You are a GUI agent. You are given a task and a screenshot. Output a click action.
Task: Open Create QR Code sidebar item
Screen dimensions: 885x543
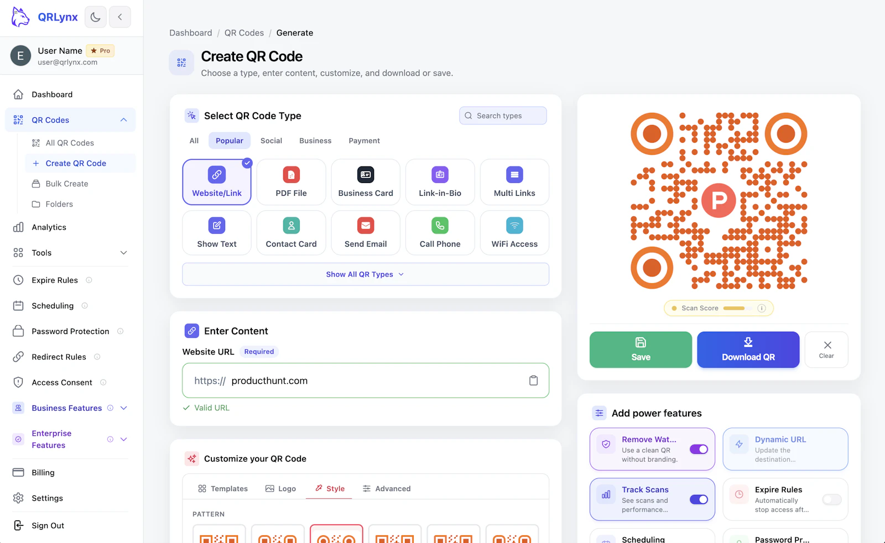[80, 163]
